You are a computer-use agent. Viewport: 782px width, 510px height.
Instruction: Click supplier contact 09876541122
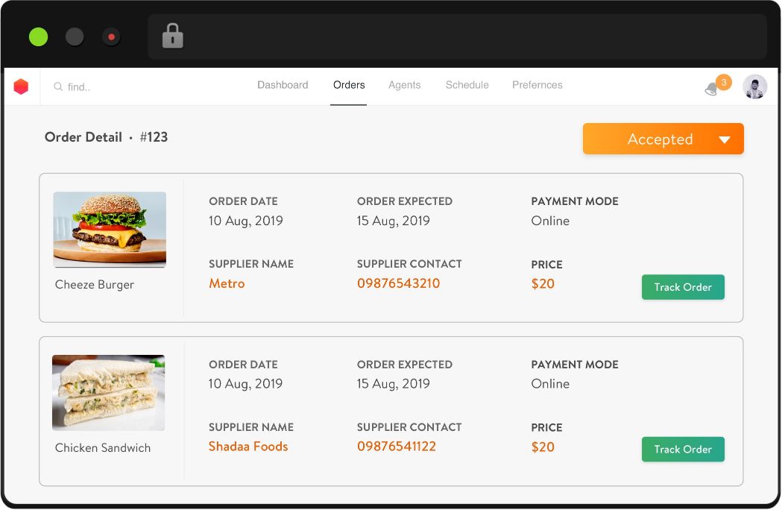click(396, 447)
